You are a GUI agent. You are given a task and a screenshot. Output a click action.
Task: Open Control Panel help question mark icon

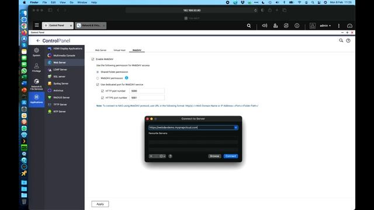[x=348, y=41]
